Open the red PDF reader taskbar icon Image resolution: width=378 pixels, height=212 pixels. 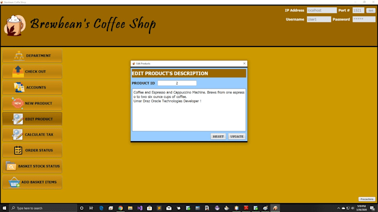point(246,208)
